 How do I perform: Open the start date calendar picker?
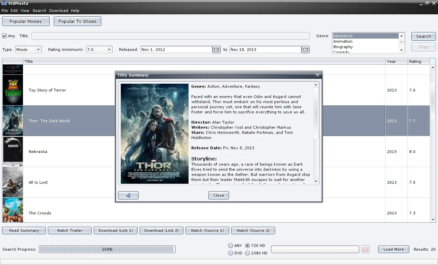point(216,50)
